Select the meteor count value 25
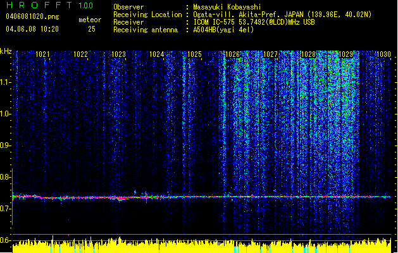Screen dimensions: 398x253 (92, 29)
